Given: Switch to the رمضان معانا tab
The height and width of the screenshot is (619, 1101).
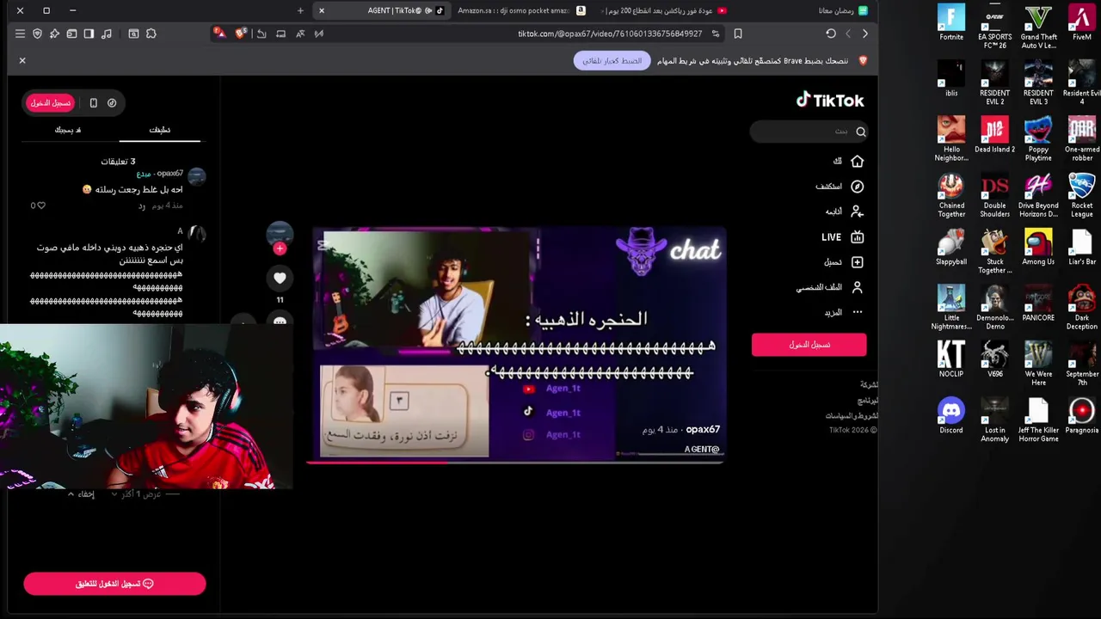Looking at the screenshot, I should [843, 10].
